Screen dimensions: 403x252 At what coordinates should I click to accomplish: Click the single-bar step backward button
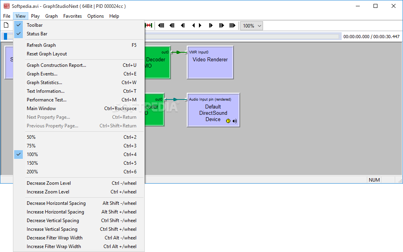[x=183, y=26]
